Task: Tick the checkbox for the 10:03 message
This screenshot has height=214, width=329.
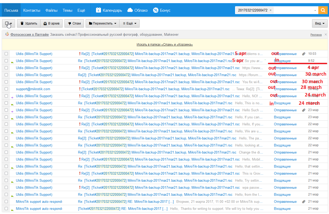Action: (x=6, y=54)
